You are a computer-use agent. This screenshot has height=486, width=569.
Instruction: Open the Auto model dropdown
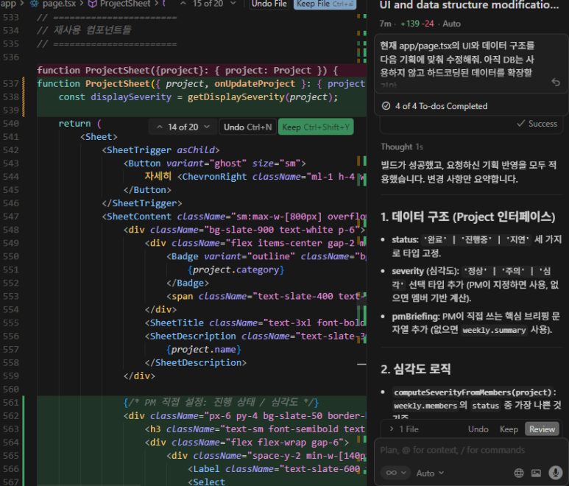click(430, 473)
